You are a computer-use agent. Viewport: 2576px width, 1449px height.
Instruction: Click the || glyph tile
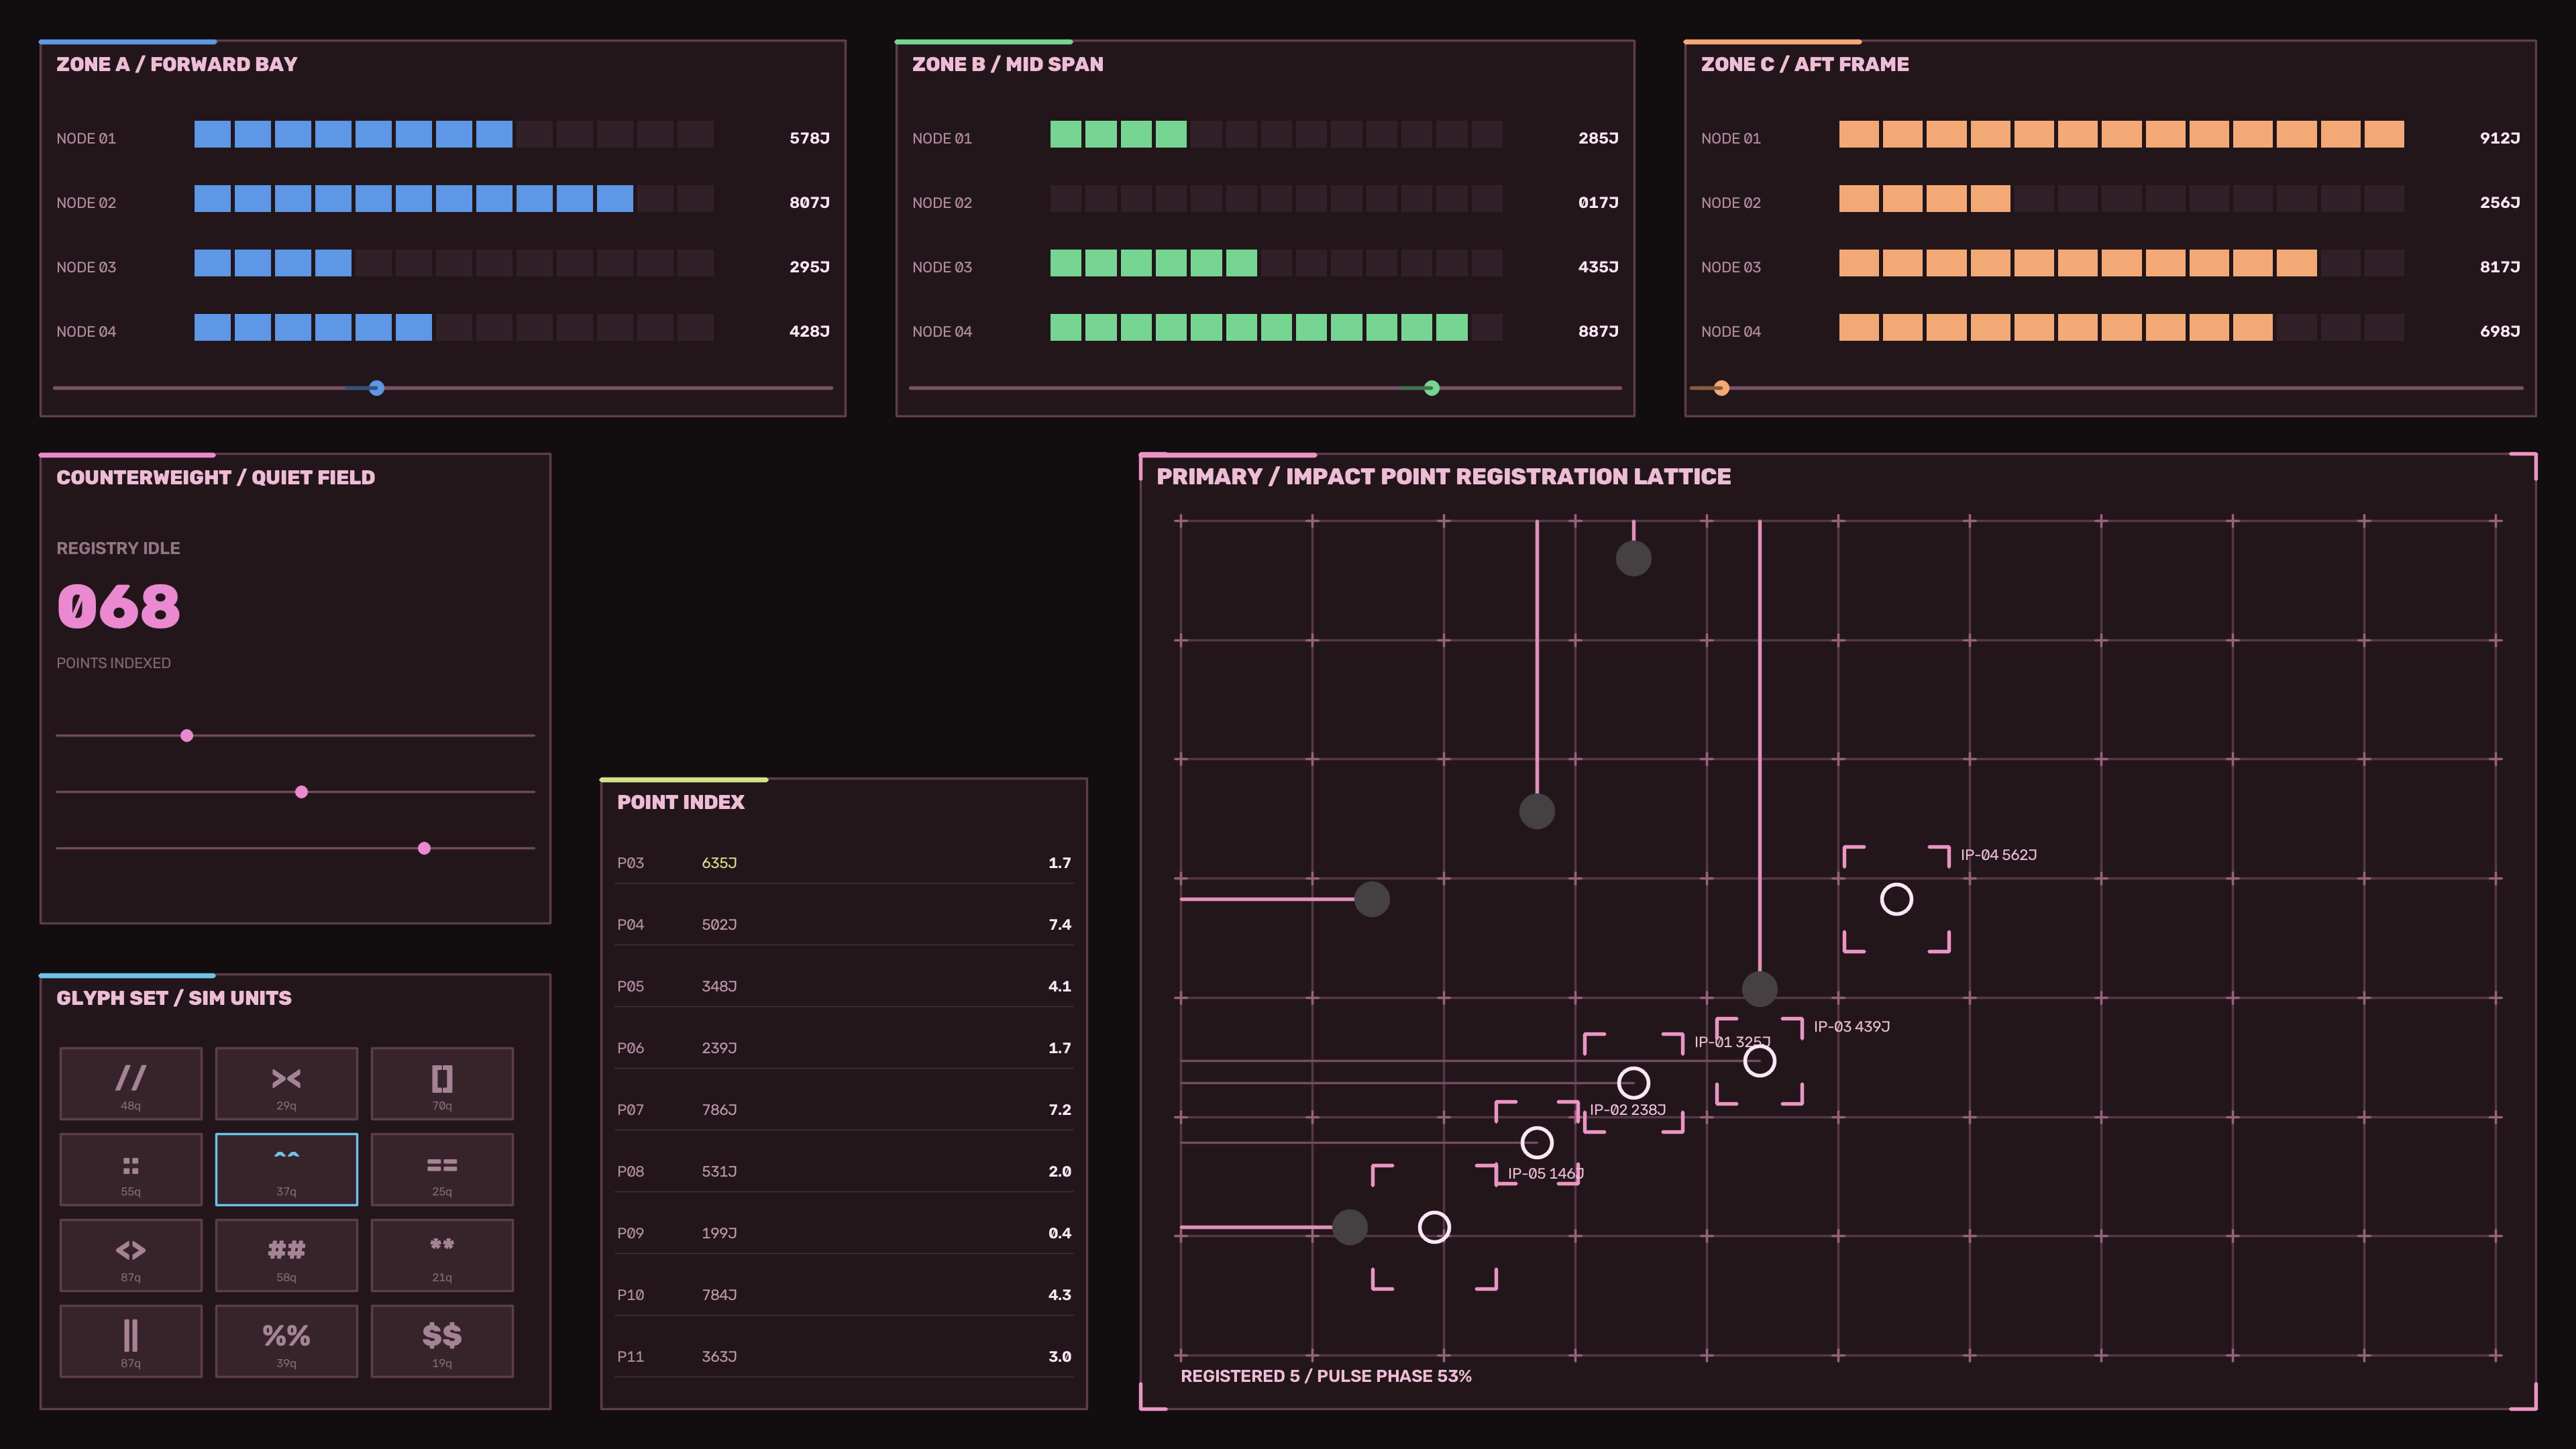coord(131,1341)
